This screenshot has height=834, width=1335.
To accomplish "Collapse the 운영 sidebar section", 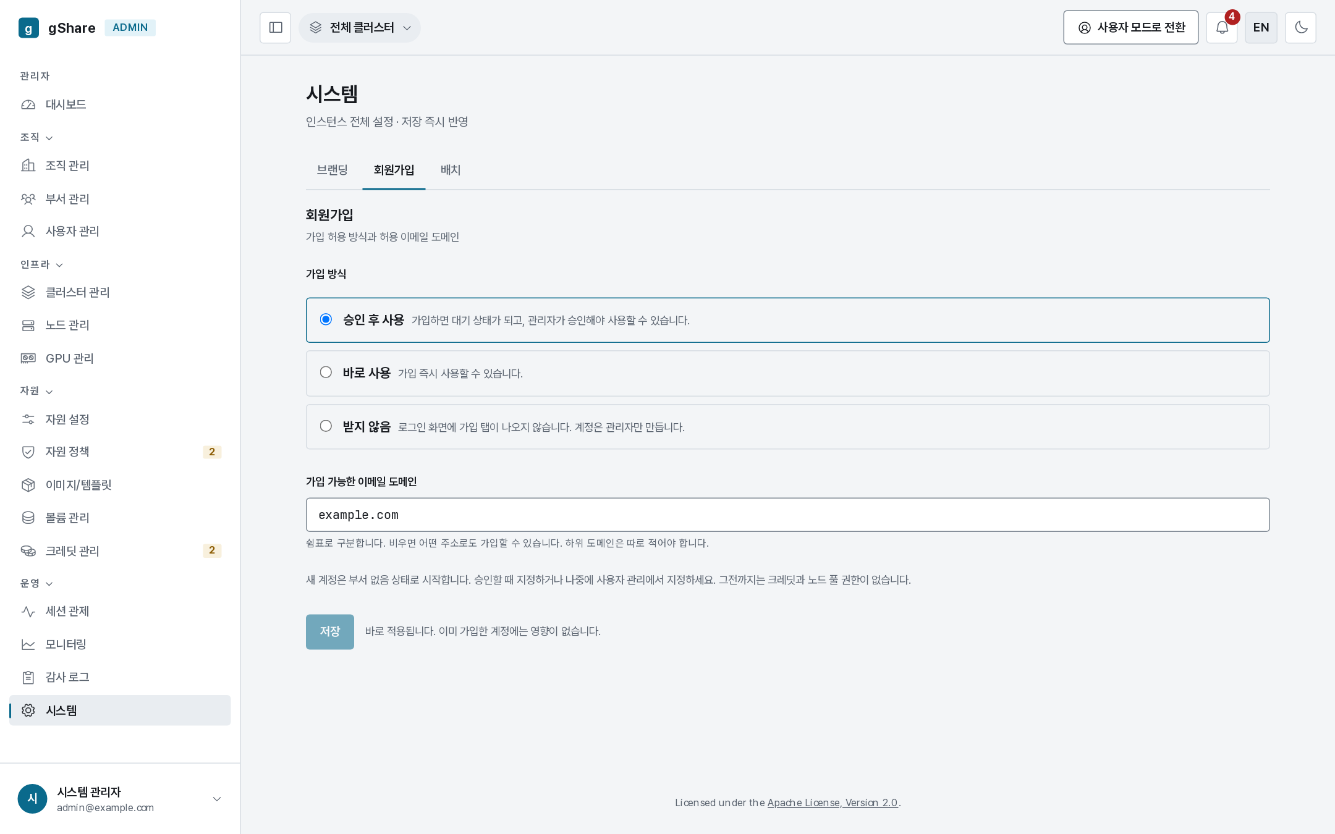I will coord(36,583).
